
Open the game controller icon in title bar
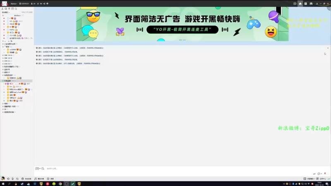pos(311,4)
